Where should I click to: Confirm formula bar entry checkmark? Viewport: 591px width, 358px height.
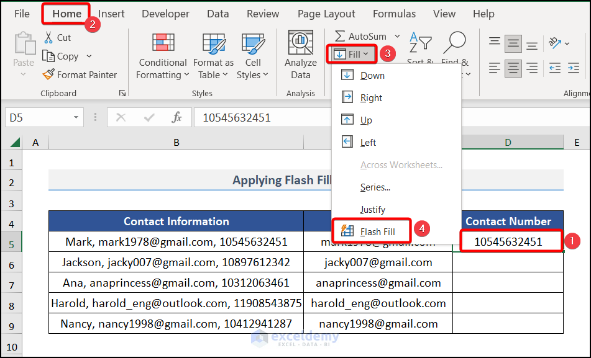click(x=149, y=117)
